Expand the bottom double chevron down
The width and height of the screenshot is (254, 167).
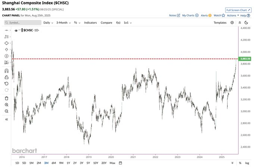(232, 163)
